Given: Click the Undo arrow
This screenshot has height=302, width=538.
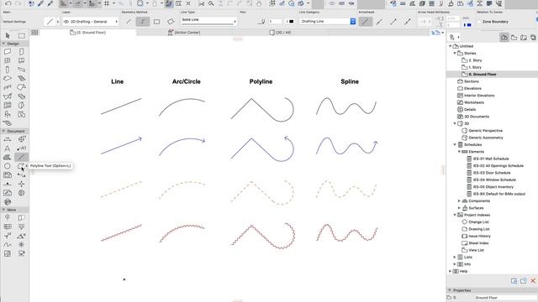Looking at the screenshot, I should point(8,3).
